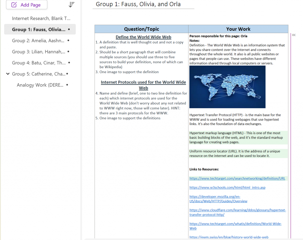Click the Define the World Wide Web heading
This screenshot has height=240, width=303.
coord(144,37)
